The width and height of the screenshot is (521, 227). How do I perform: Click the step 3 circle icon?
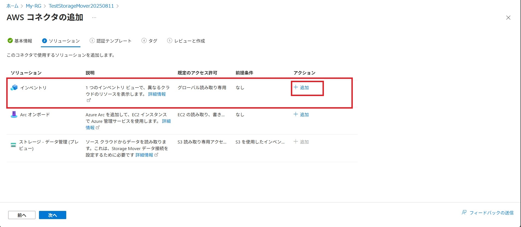coord(92,41)
